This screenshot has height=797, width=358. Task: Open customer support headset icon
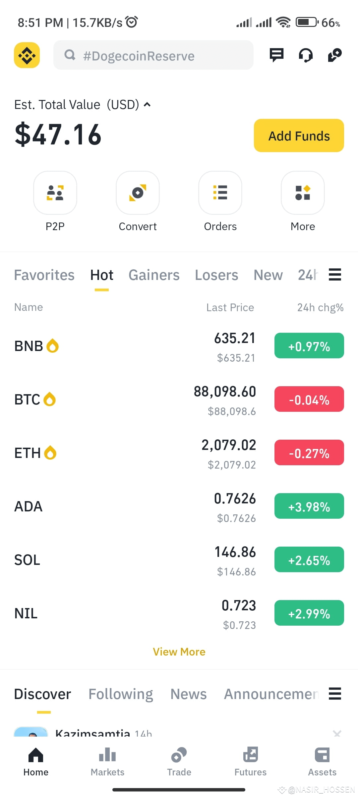pos(306,55)
